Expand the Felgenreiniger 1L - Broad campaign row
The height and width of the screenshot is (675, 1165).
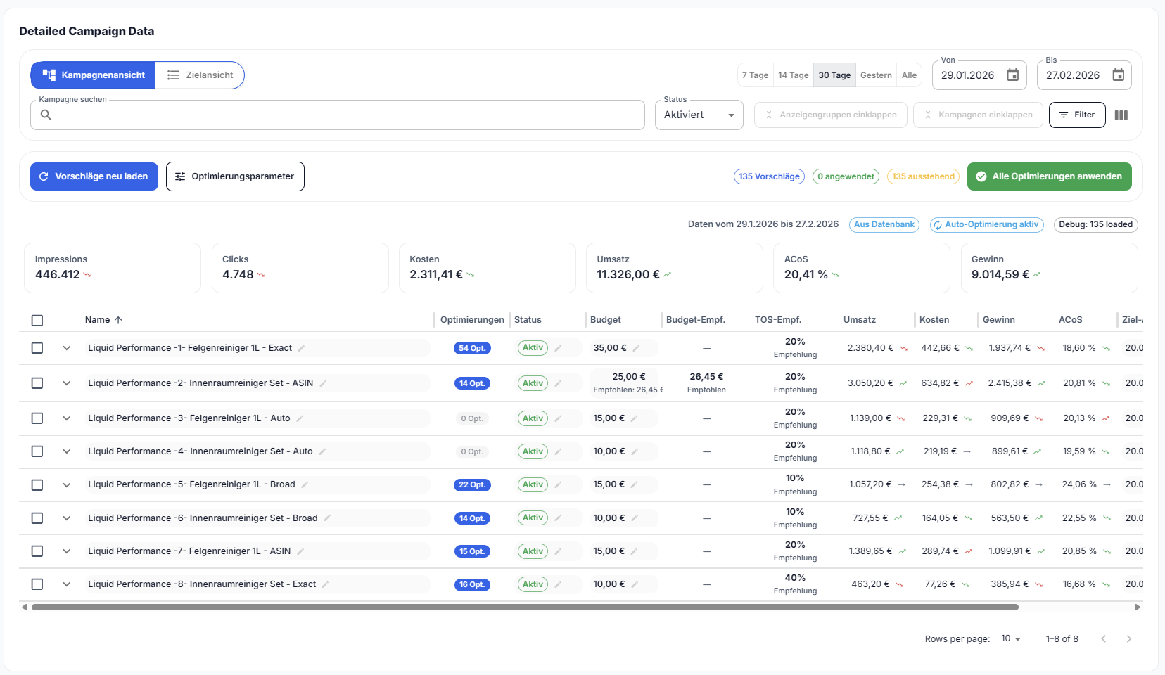(67, 484)
